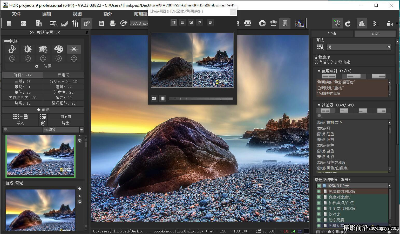Save the project with floppy-disk icon
The height and width of the screenshot is (234, 400).
point(101,24)
